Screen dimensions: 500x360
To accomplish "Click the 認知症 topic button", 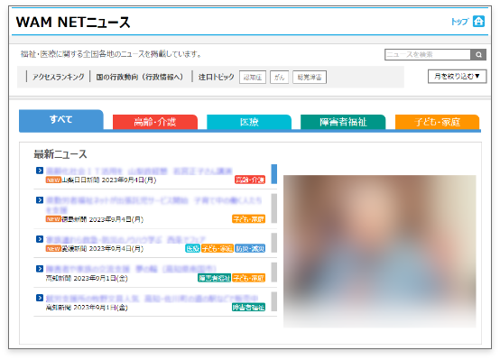I will coord(253,78).
